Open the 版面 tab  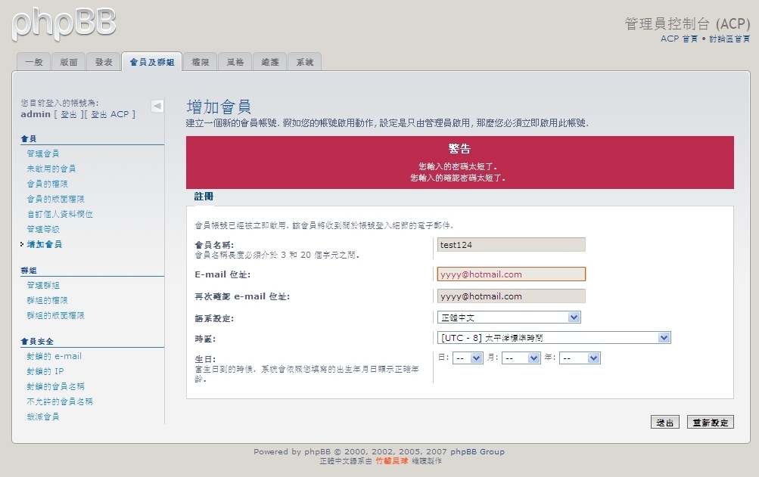pos(69,62)
